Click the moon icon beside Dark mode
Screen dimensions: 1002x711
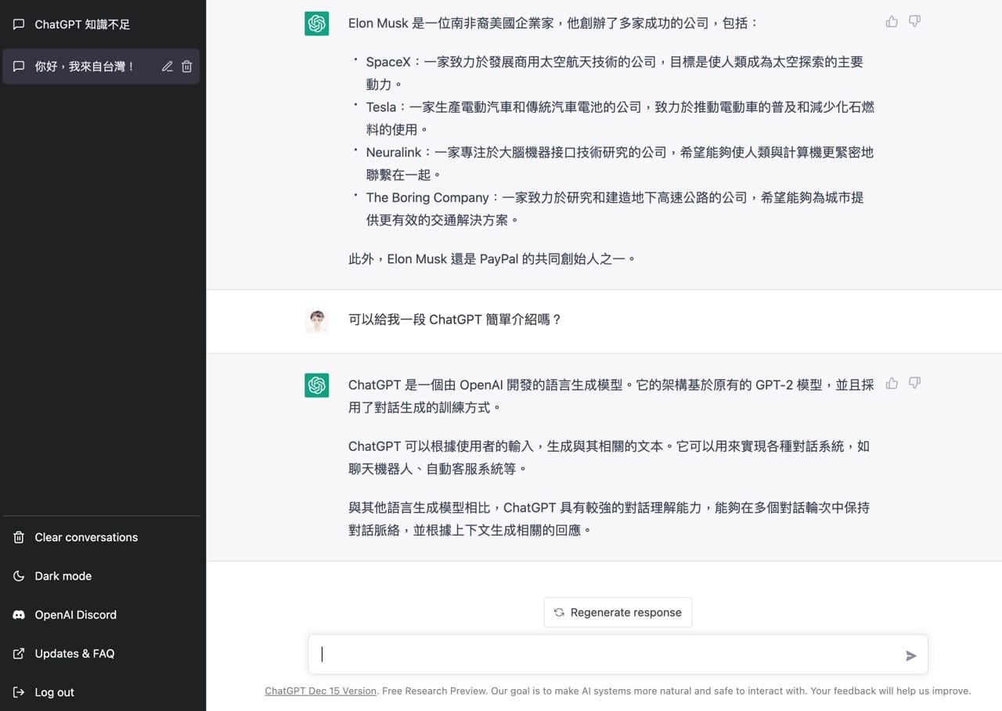coord(19,576)
